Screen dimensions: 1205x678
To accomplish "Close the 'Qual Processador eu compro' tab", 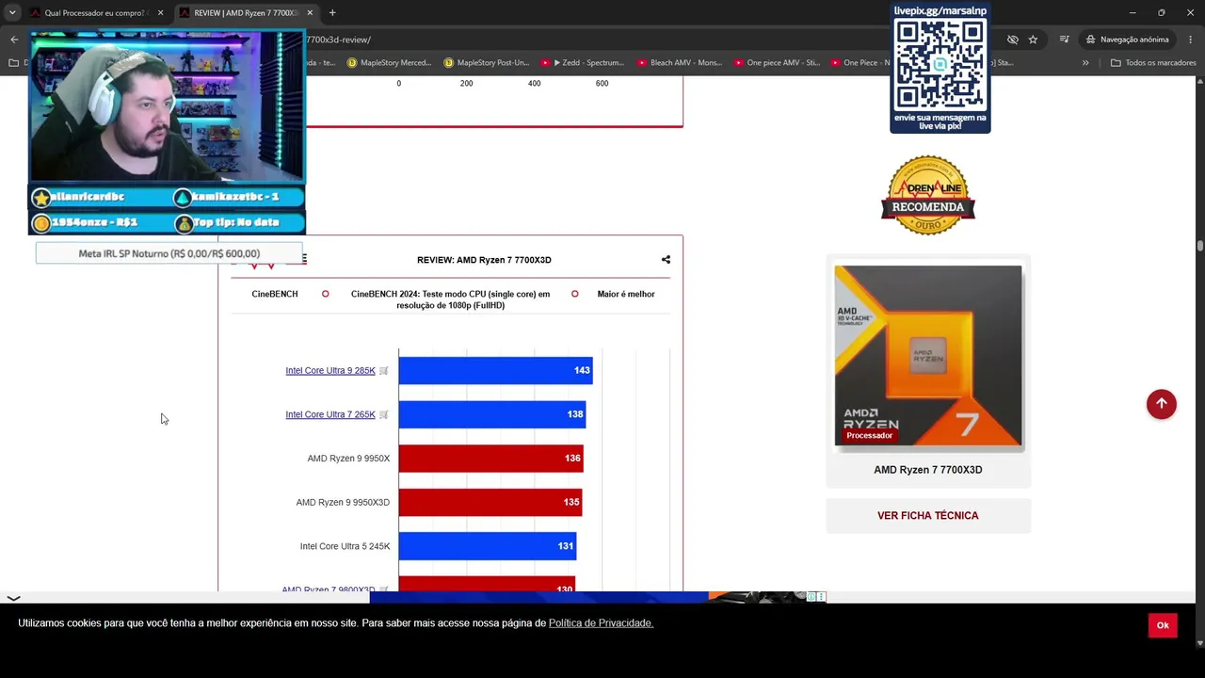I will pos(160,13).
